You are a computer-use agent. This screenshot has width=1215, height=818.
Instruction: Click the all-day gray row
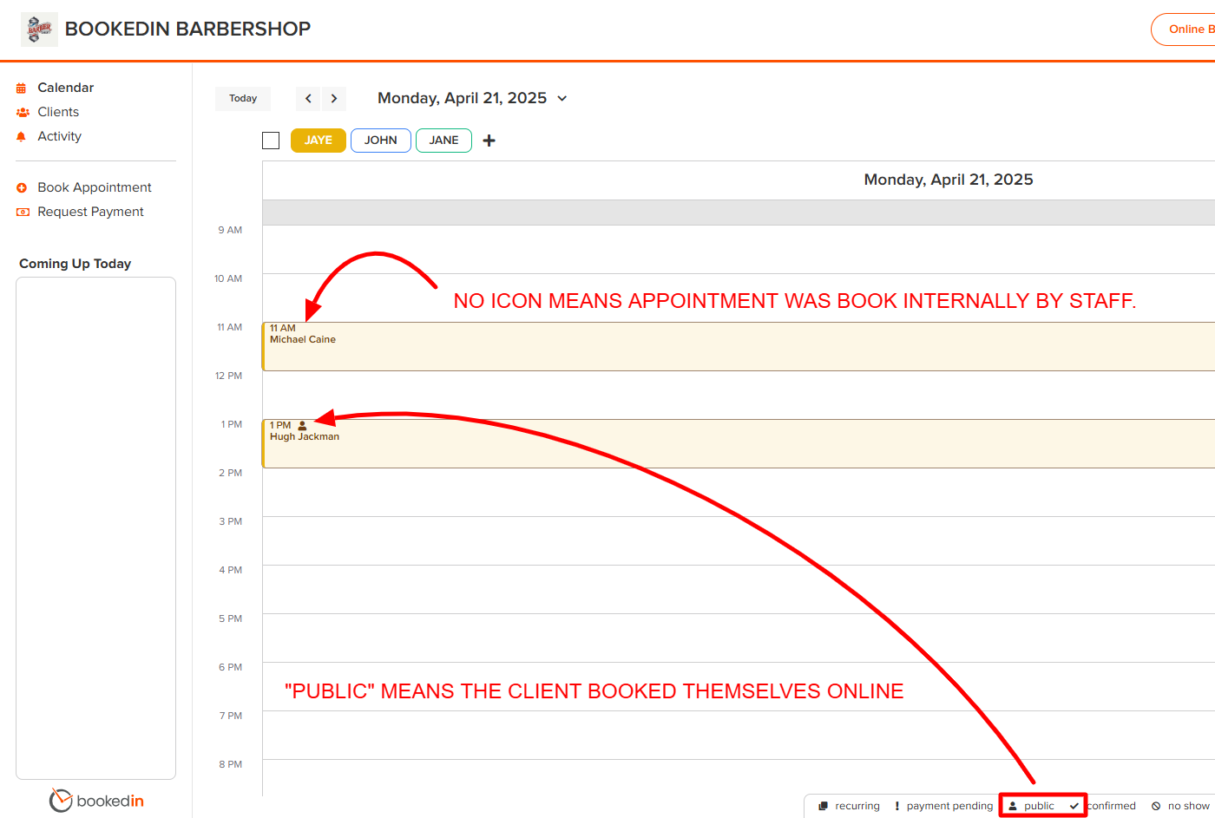[x=739, y=213]
